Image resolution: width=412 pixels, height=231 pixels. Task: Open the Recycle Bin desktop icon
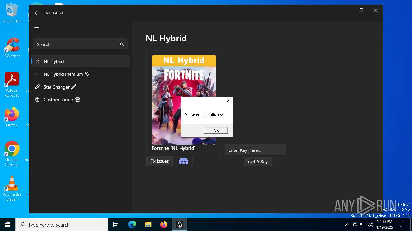pyautogui.click(x=12, y=13)
